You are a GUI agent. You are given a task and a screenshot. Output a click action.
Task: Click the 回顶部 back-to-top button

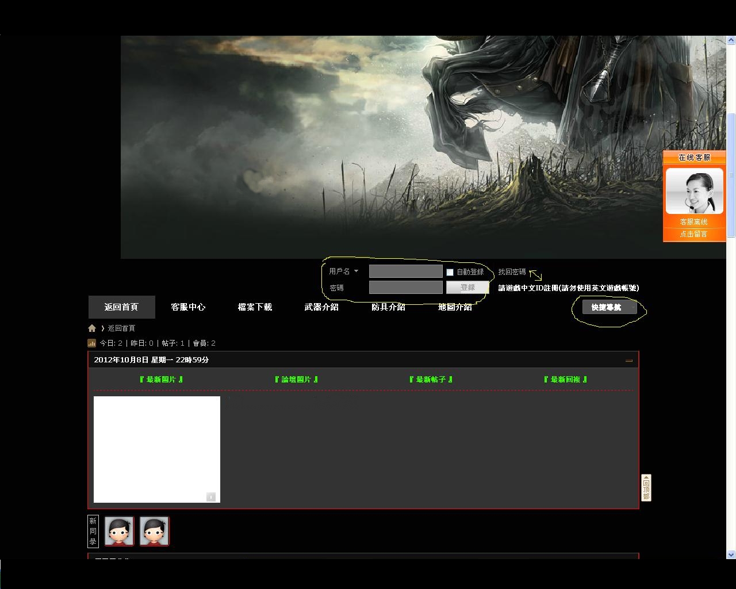(x=646, y=488)
